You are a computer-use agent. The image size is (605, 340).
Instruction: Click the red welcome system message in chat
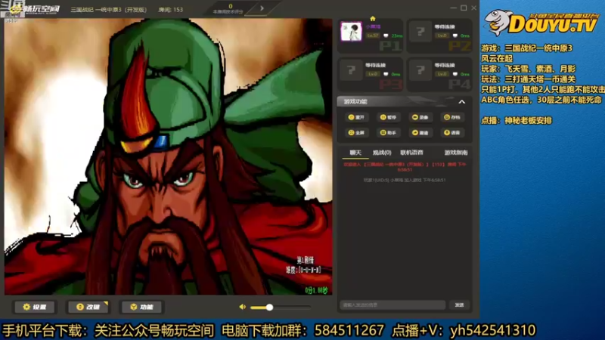pyautogui.click(x=405, y=166)
